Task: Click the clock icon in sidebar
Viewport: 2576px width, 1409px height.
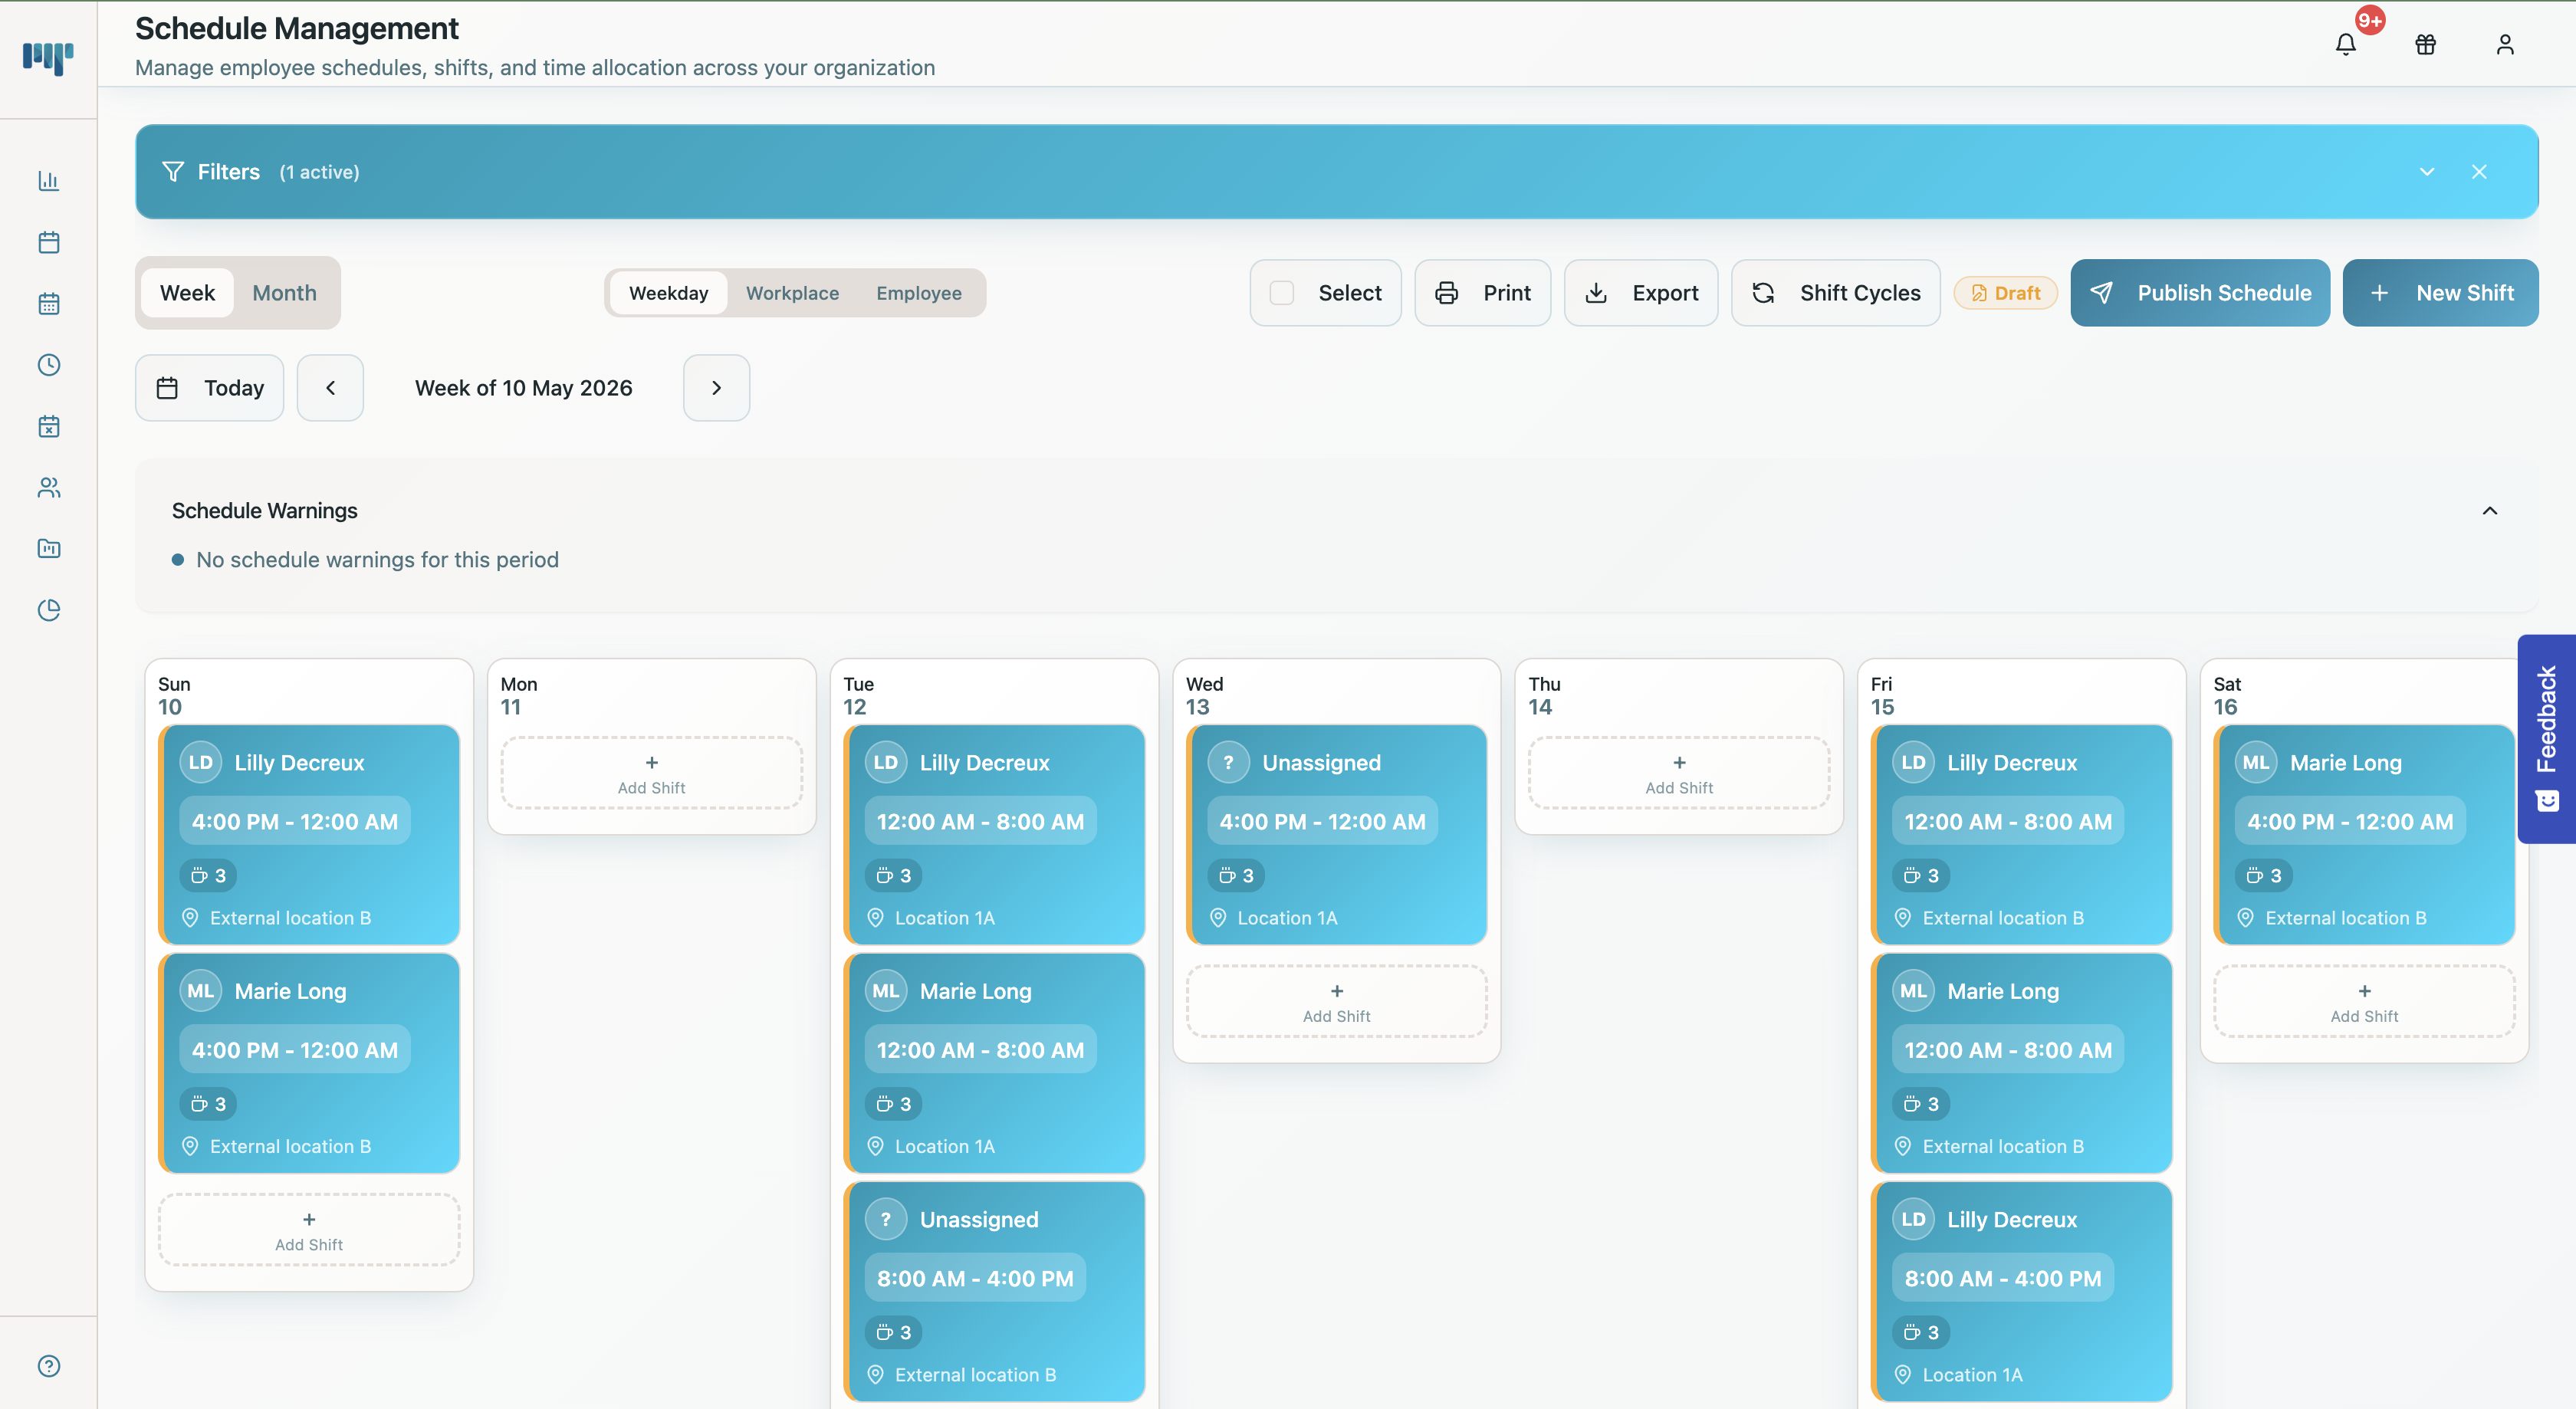Action: pos(48,365)
